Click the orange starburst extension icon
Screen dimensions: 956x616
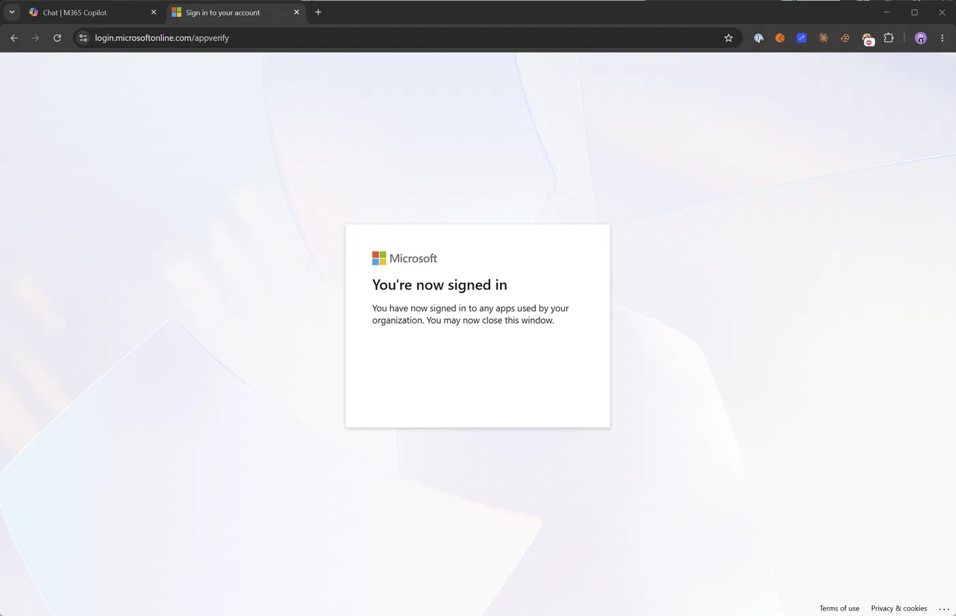click(824, 38)
